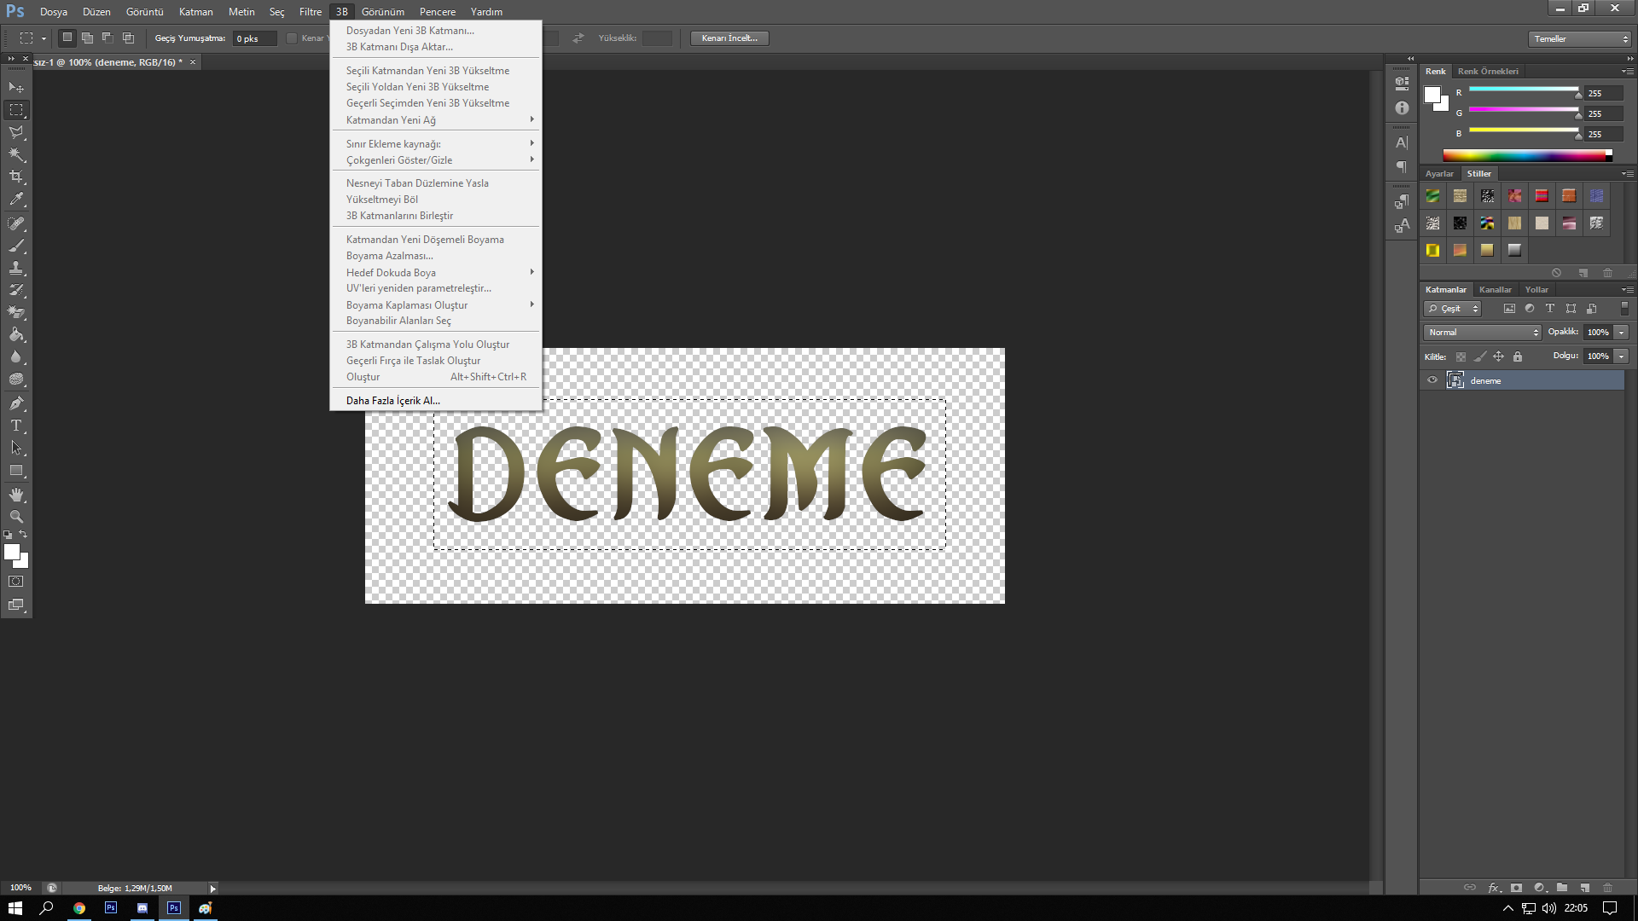Image resolution: width=1638 pixels, height=921 pixels.
Task: Click the layer style fx icon
Action: coord(1493,888)
